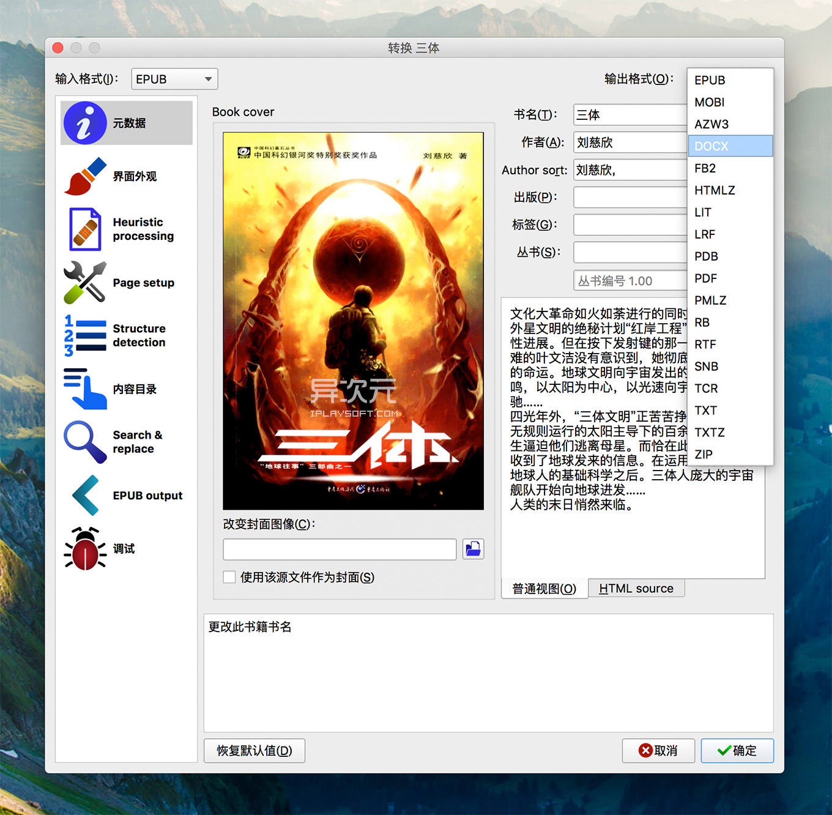
Task: Open 调试 debug ladybug icon
Action: coord(85,548)
